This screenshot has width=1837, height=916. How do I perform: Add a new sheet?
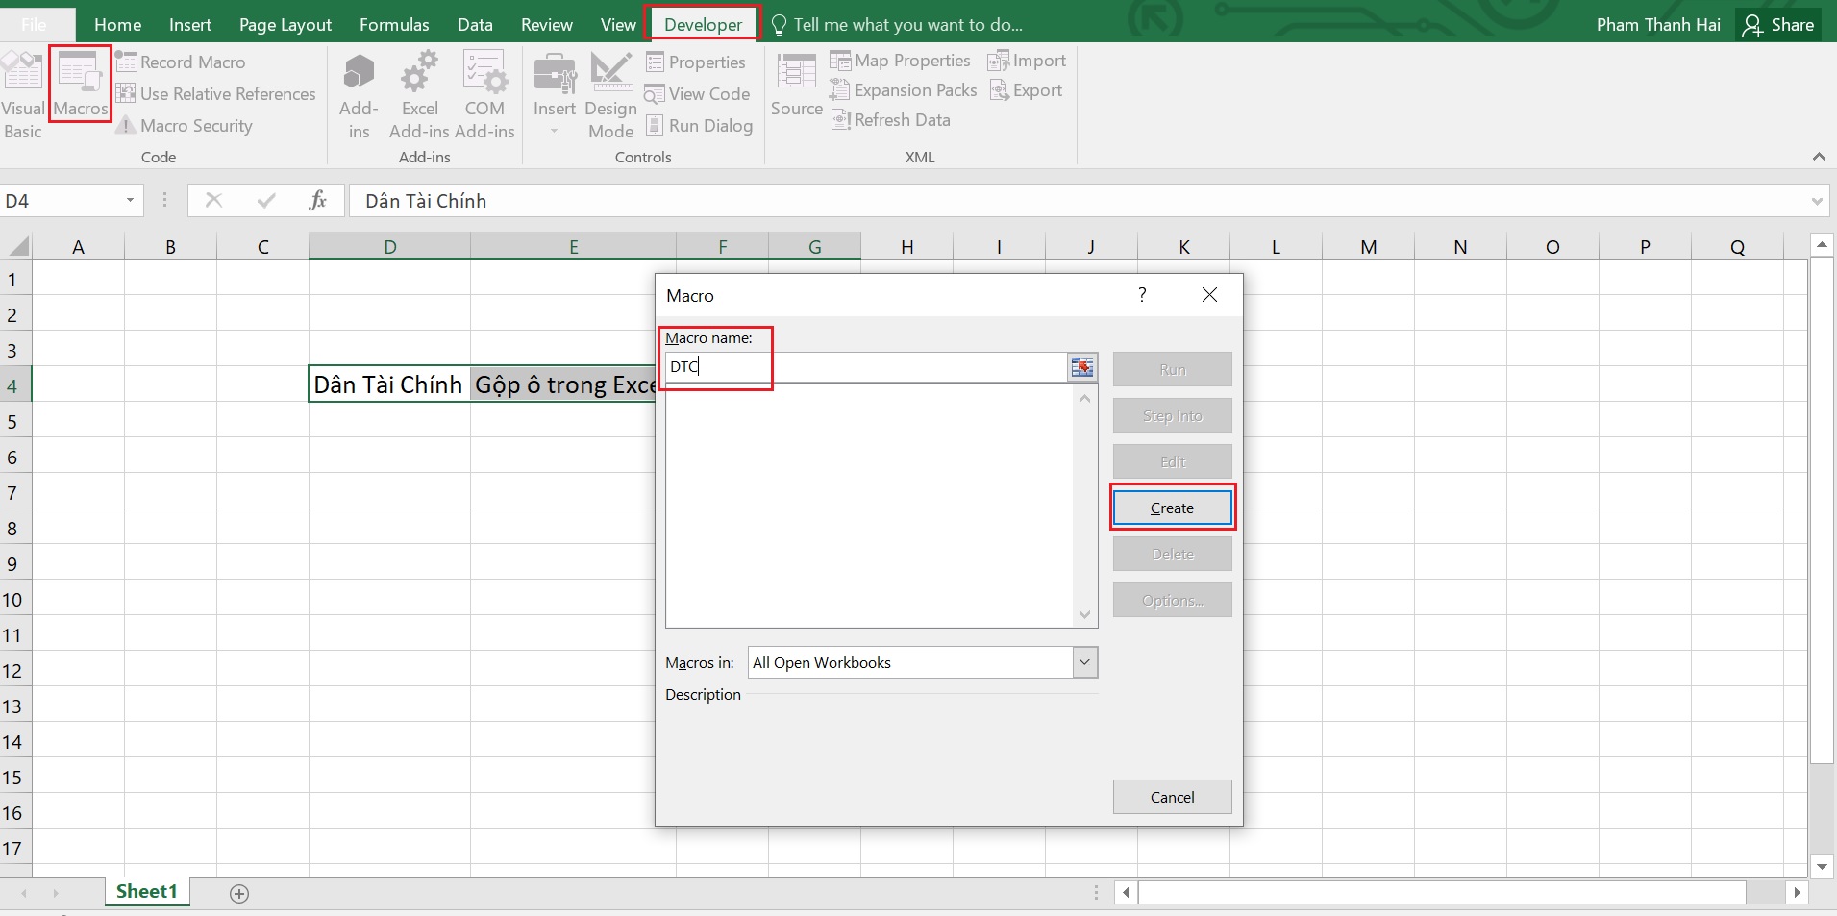239,894
